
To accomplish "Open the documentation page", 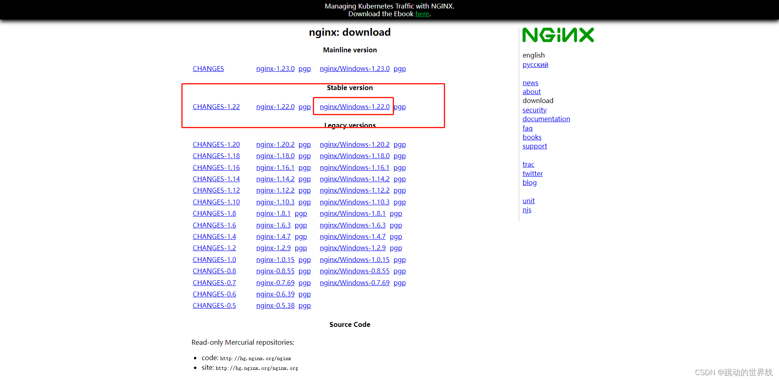I will coord(546,119).
